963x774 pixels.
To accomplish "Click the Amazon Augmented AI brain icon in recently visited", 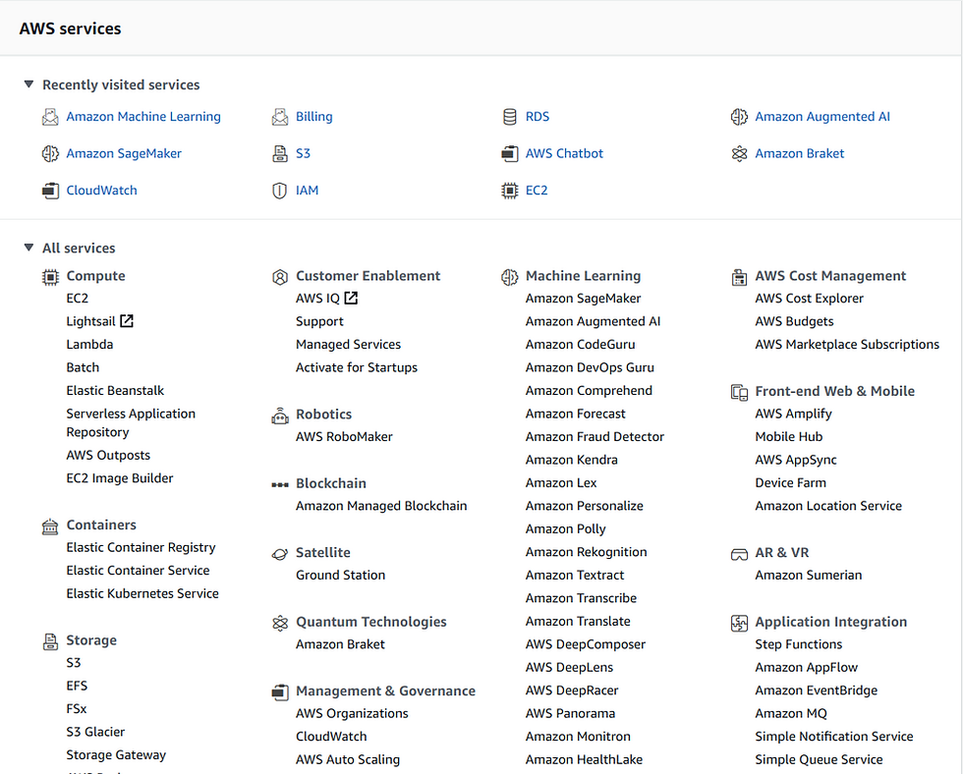I will point(739,117).
